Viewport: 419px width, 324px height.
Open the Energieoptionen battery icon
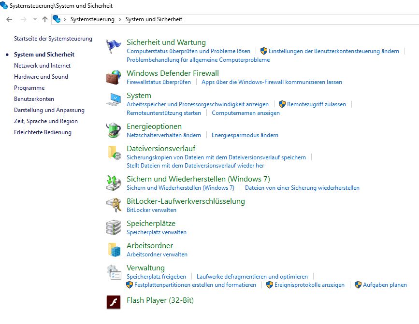click(113, 130)
